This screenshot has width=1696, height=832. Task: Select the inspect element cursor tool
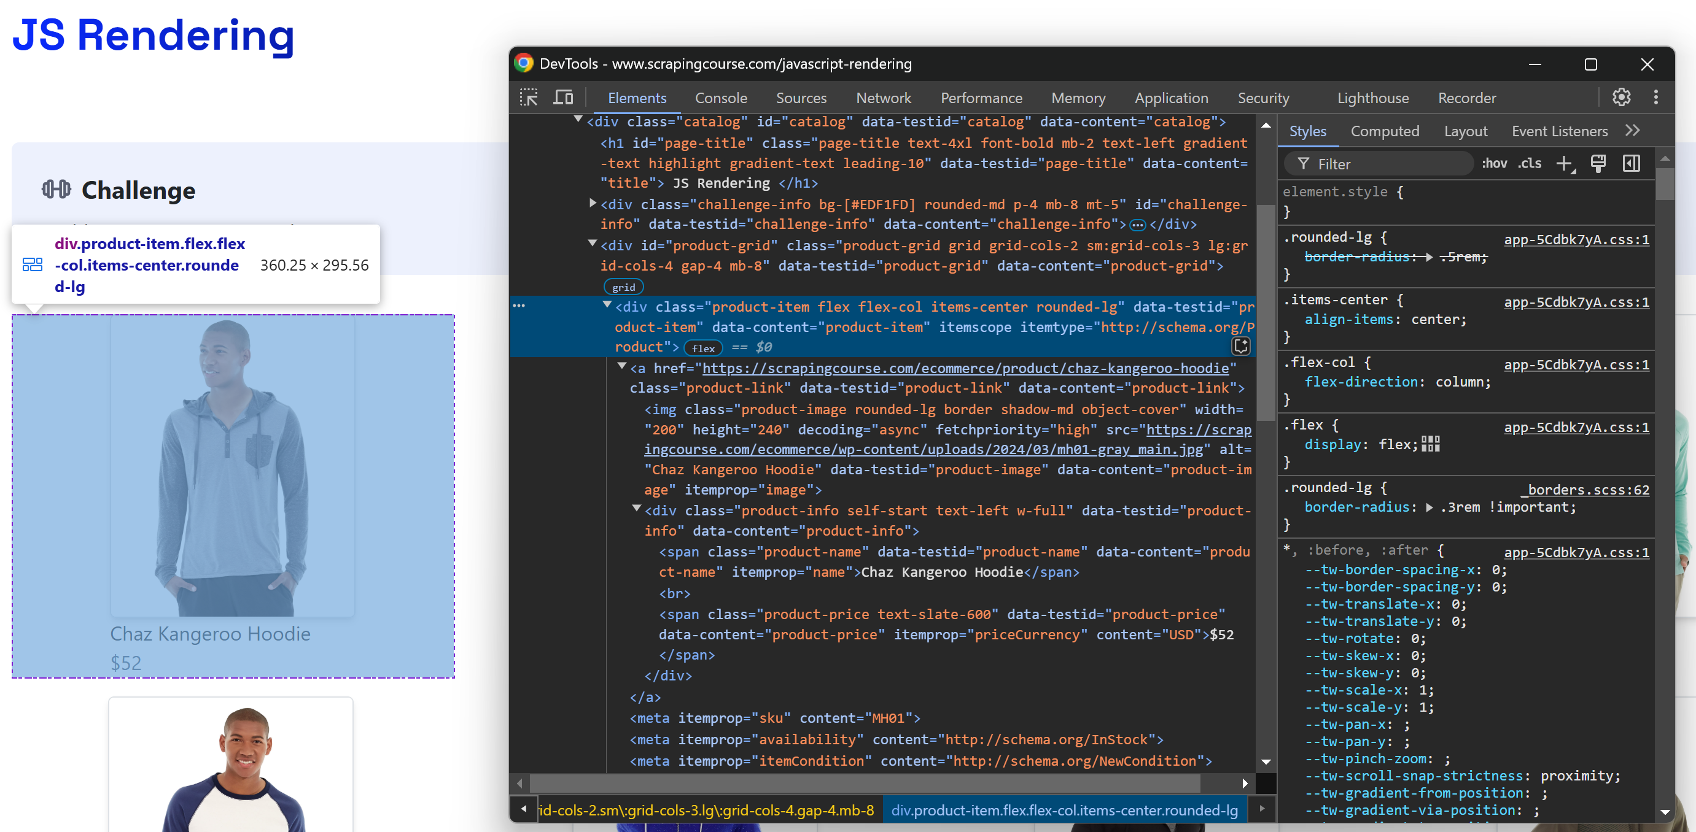tap(529, 97)
